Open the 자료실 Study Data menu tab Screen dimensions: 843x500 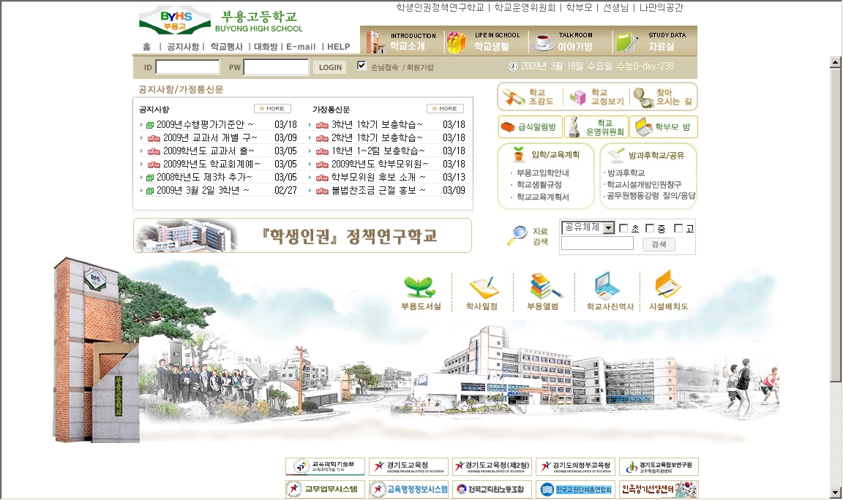pos(655,41)
